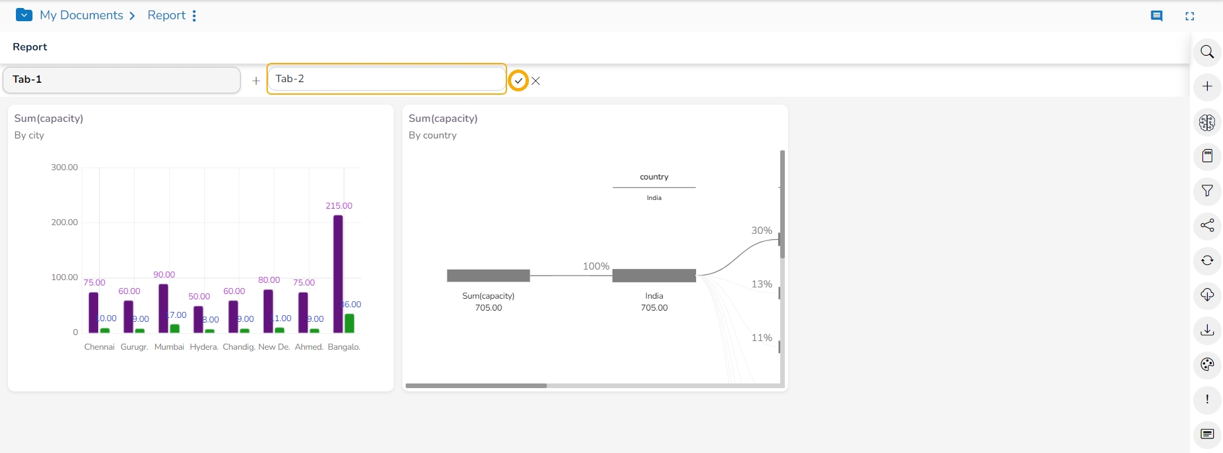Open the filter funnel icon
The image size is (1223, 453).
(1207, 191)
